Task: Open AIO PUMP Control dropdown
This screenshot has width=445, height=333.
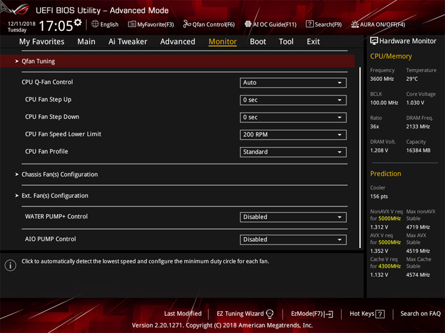Action: (x=293, y=239)
